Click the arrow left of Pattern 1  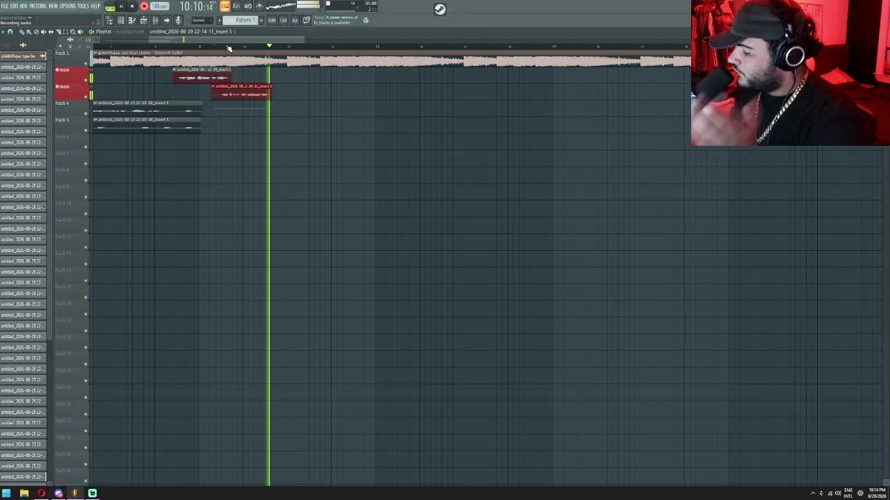[220, 20]
